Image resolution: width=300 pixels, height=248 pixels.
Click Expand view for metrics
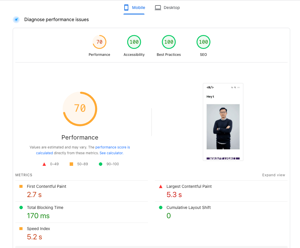[273, 175]
